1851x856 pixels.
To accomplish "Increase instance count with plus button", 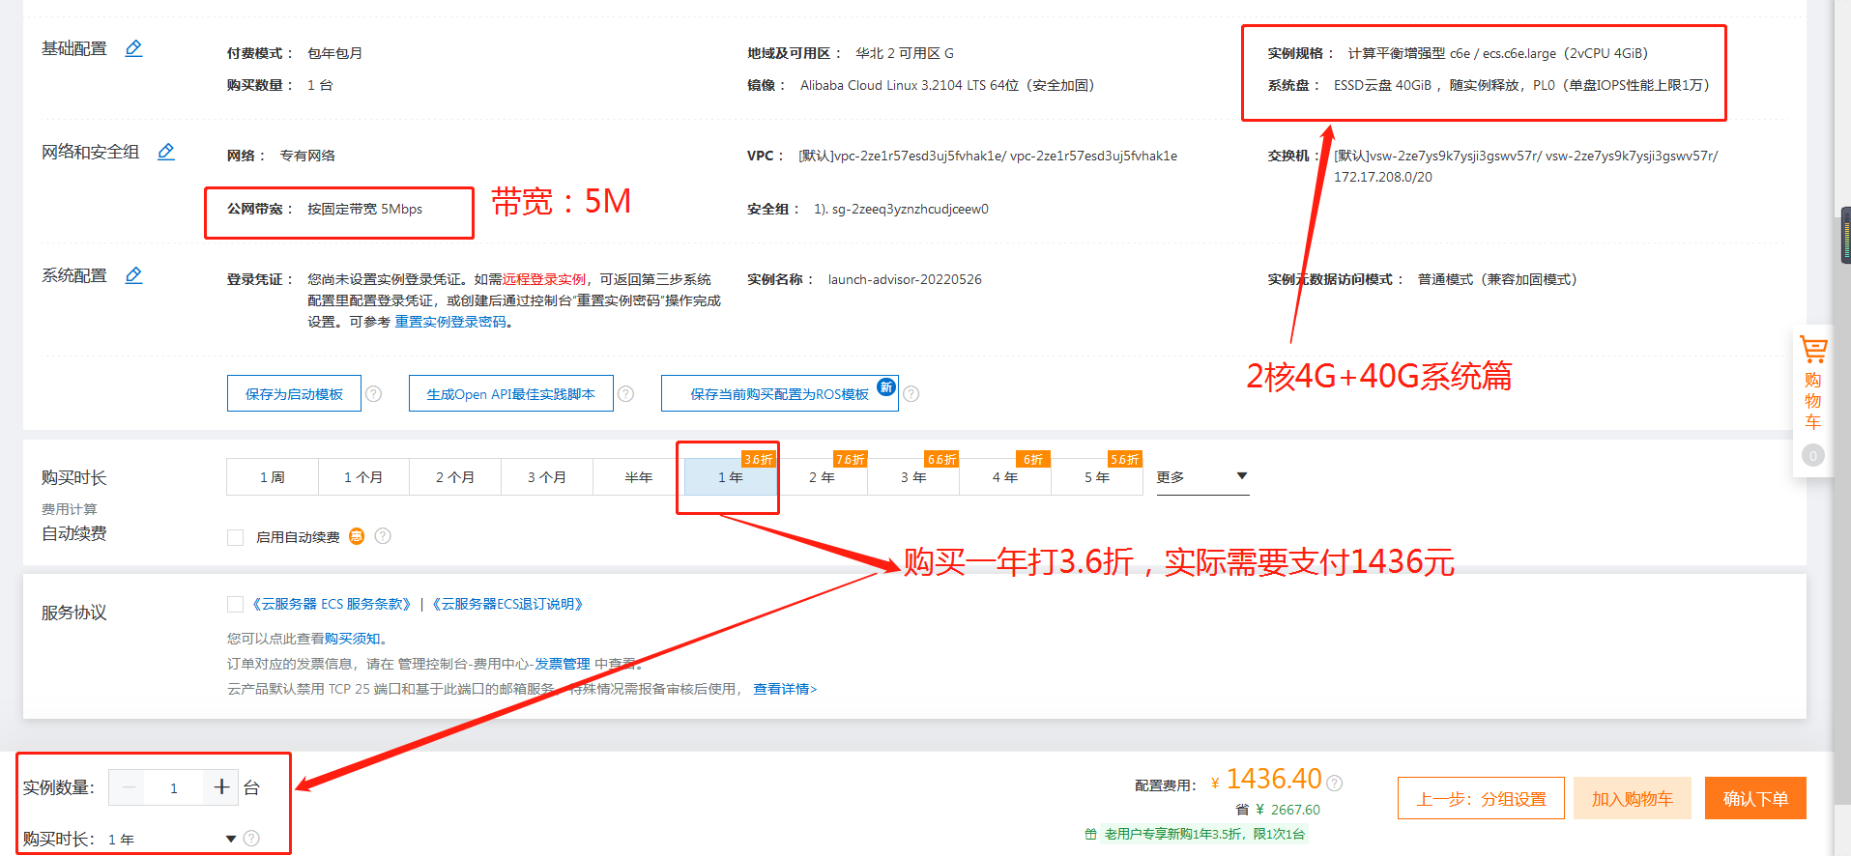I will click(221, 787).
